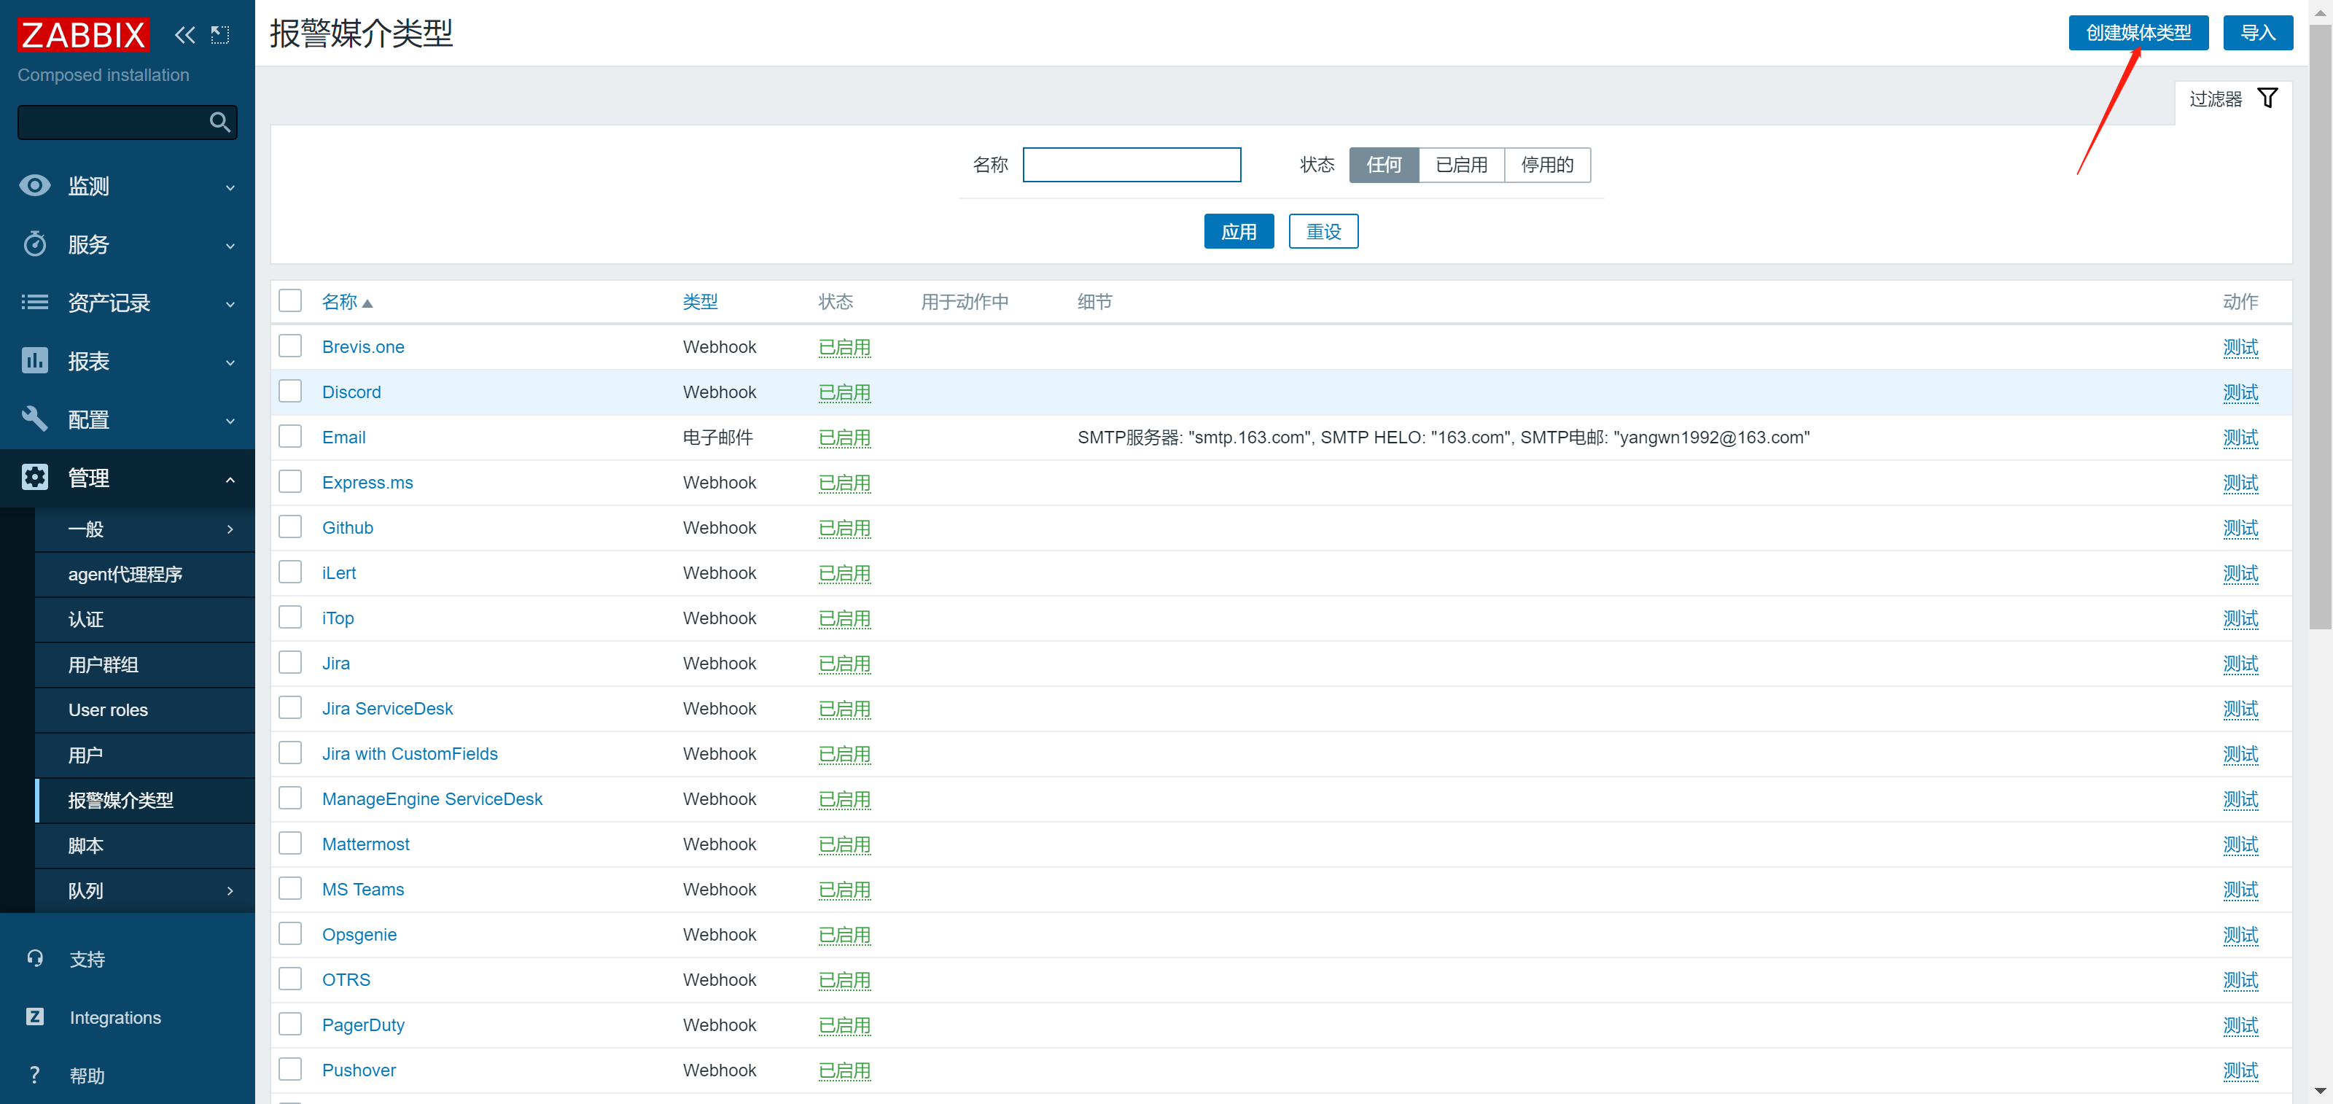The height and width of the screenshot is (1104, 2333).
Task: Open the ManageEngine ServiceDesk link
Action: (x=432, y=798)
